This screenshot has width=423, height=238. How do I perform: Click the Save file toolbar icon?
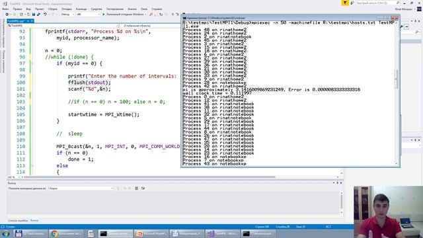coord(34,15)
